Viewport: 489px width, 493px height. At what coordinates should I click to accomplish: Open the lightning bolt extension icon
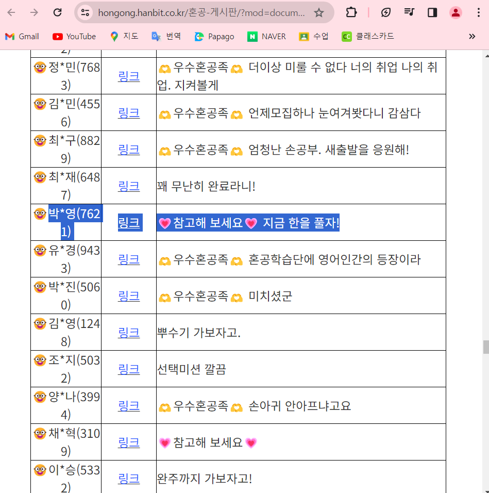tap(385, 12)
